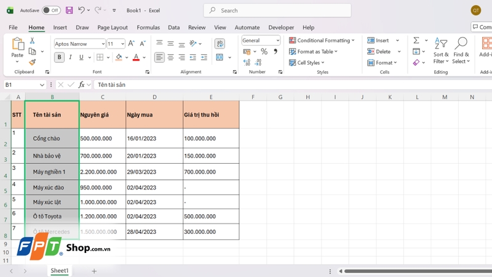Image resolution: width=492 pixels, height=277 pixels.
Task: Switch to the Page Layout tab
Action: 113,27
